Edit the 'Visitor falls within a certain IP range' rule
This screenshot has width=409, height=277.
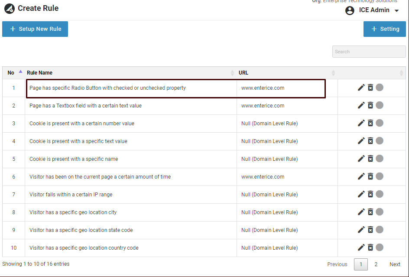tap(361, 194)
